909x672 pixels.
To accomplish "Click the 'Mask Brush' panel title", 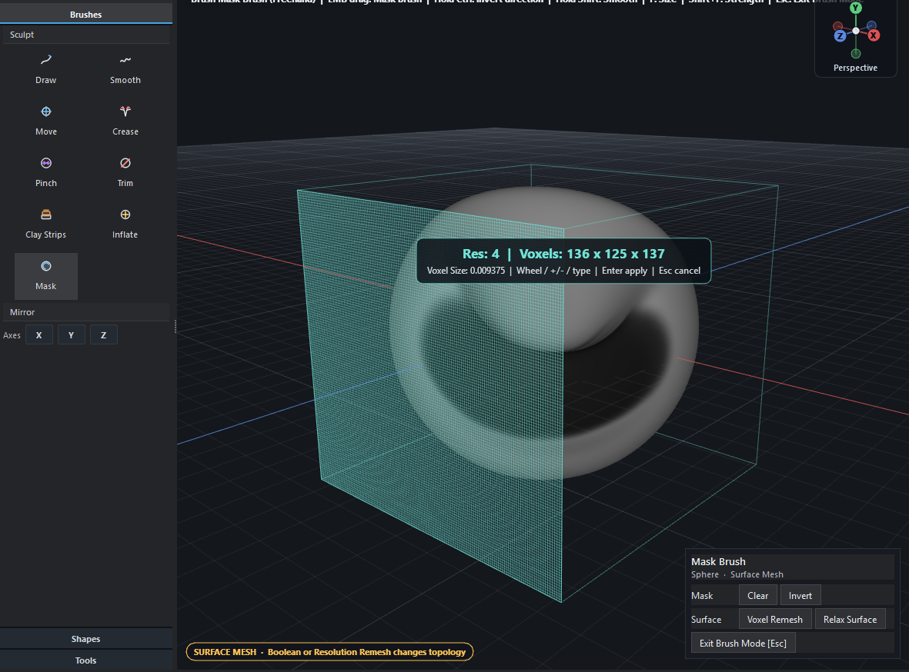I will click(x=718, y=561).
